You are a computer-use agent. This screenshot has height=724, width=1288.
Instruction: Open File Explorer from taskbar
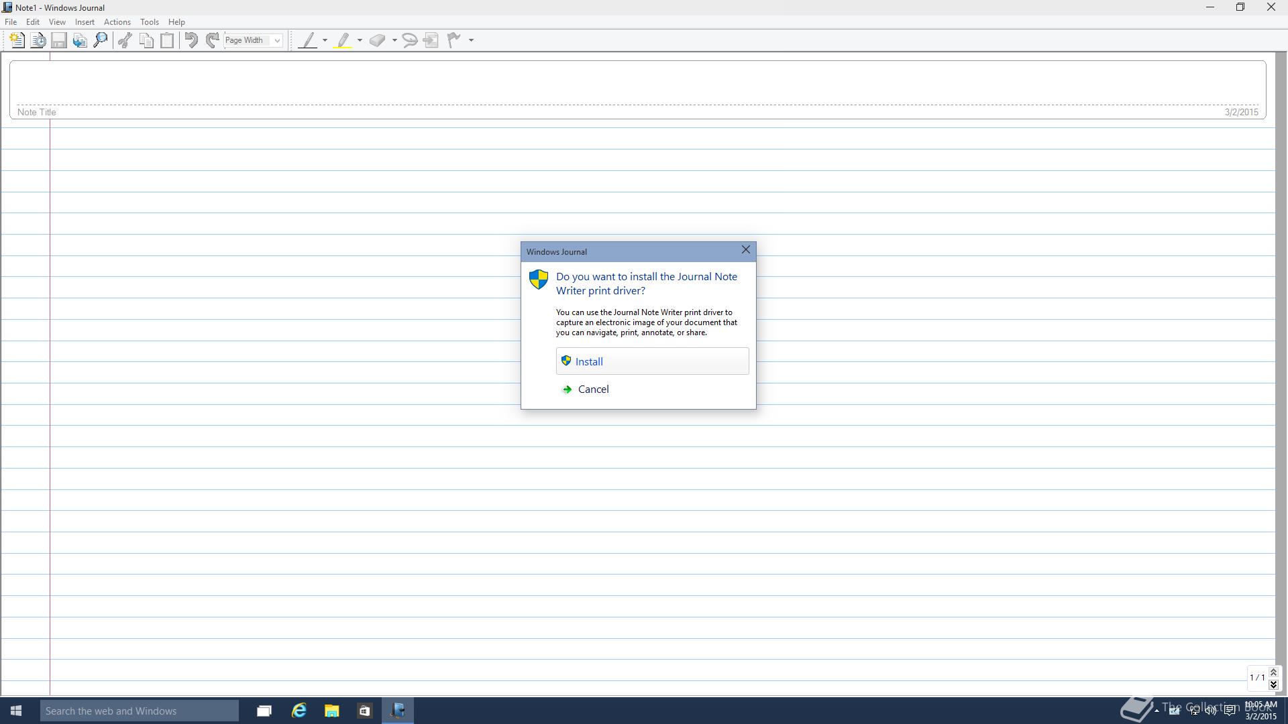click(x=331, y=711)
